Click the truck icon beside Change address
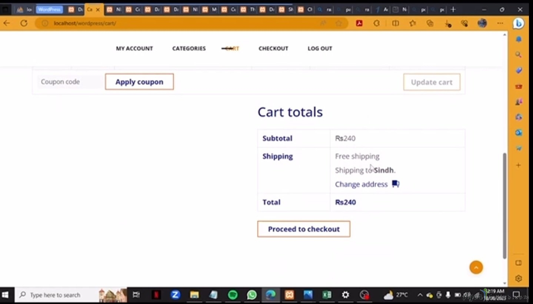 click(396, 184)
